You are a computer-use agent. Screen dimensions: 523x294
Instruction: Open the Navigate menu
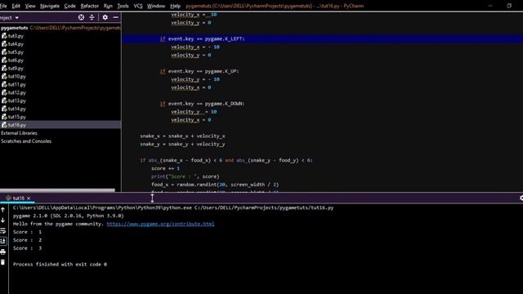click(x=50, y=6)
